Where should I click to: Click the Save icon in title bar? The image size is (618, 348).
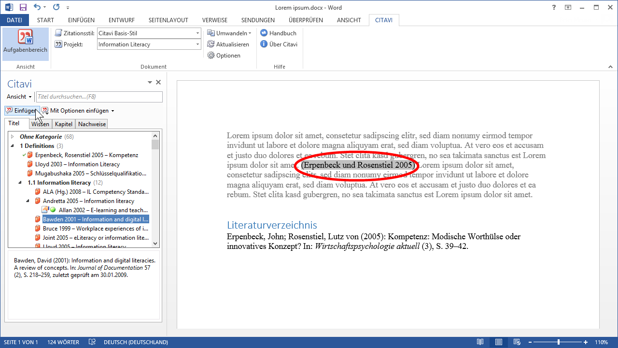tap(23, 7)
